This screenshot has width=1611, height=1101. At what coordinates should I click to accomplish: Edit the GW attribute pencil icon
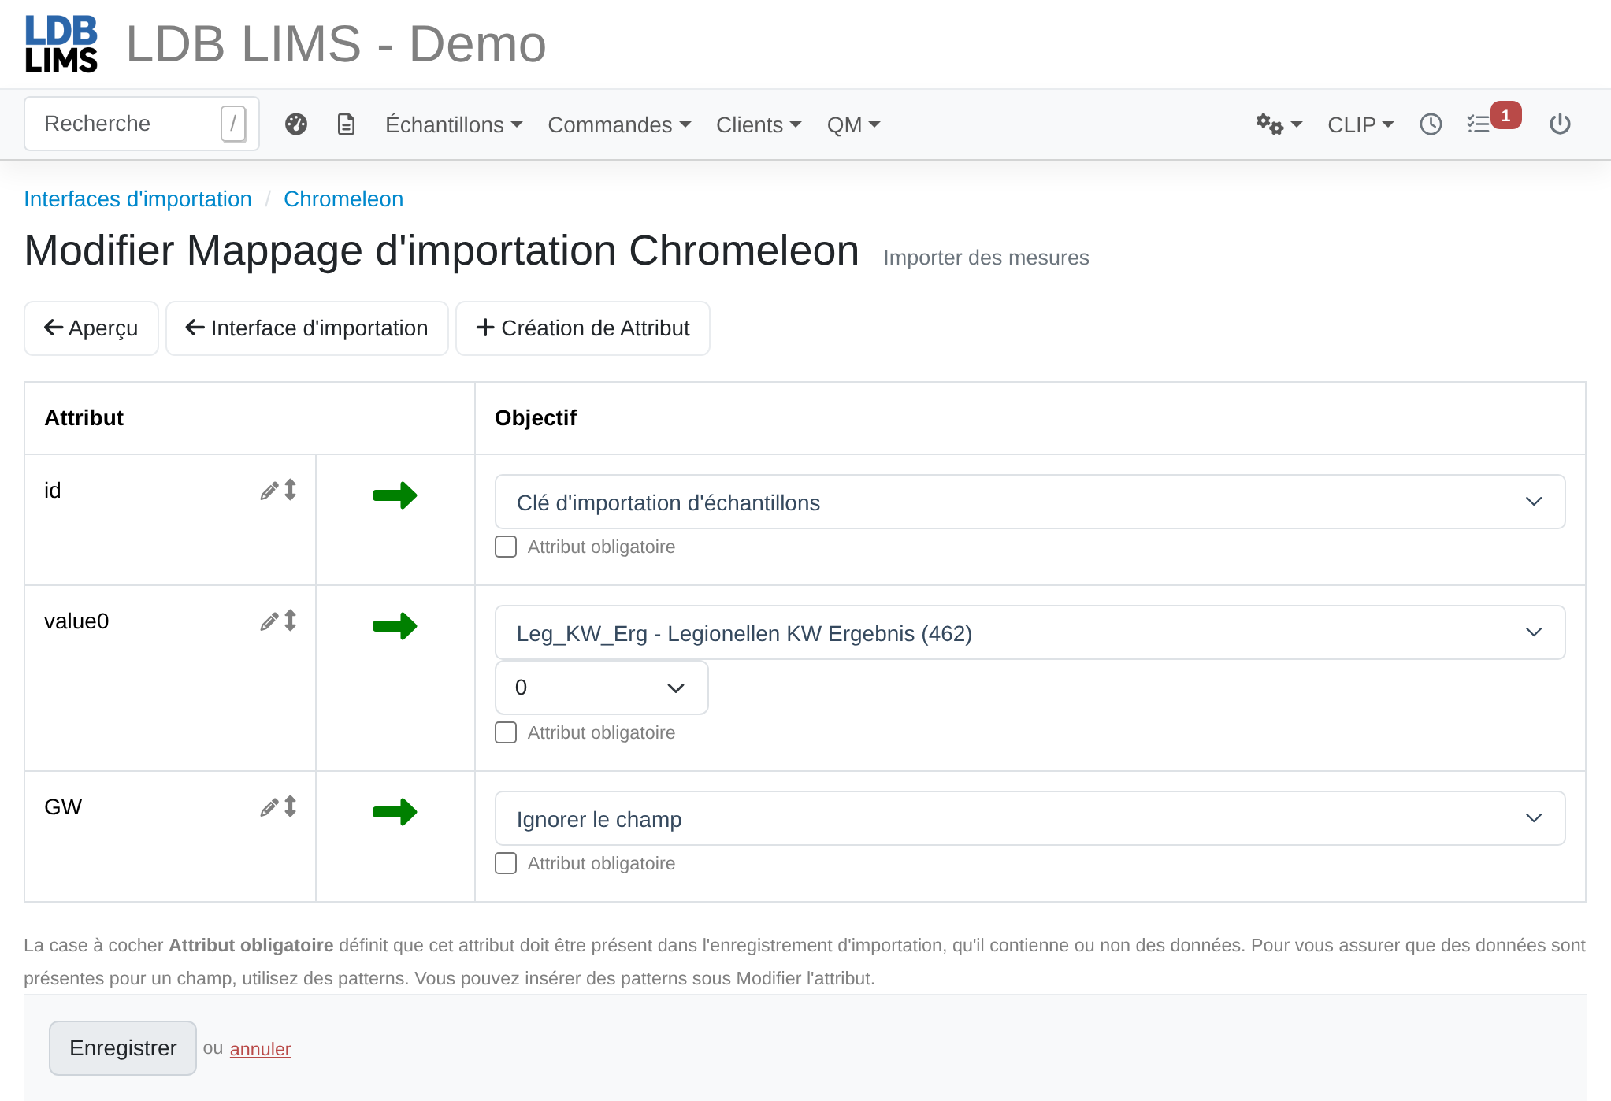pyautogui.click(x=269, y=807)
